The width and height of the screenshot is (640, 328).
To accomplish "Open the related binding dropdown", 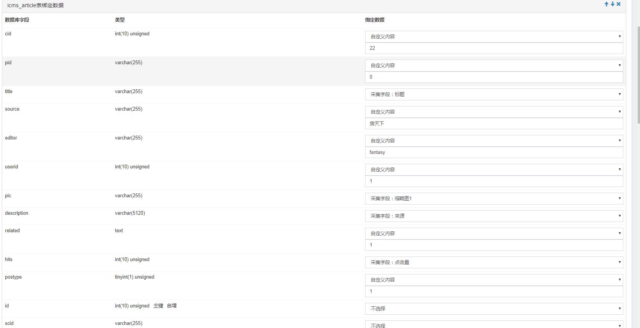I will point(494,233).
